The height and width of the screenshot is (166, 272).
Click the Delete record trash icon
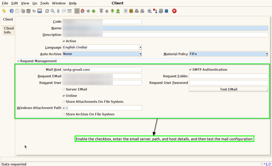pyautogui.click(x=28, y=11)
